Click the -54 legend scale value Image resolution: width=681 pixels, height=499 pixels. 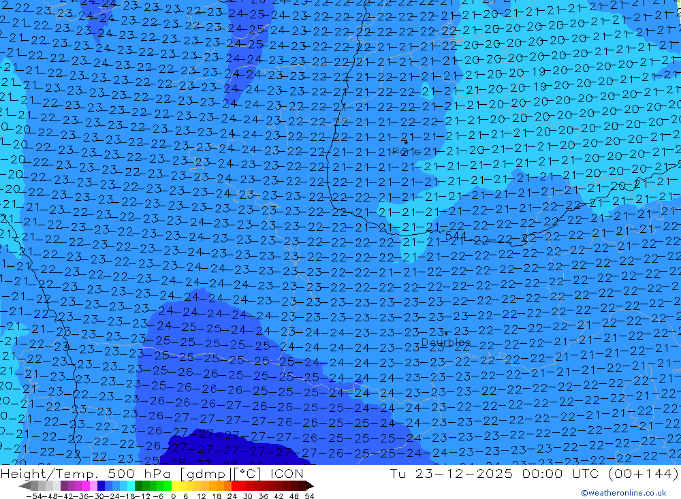click(x=34, y=496)
